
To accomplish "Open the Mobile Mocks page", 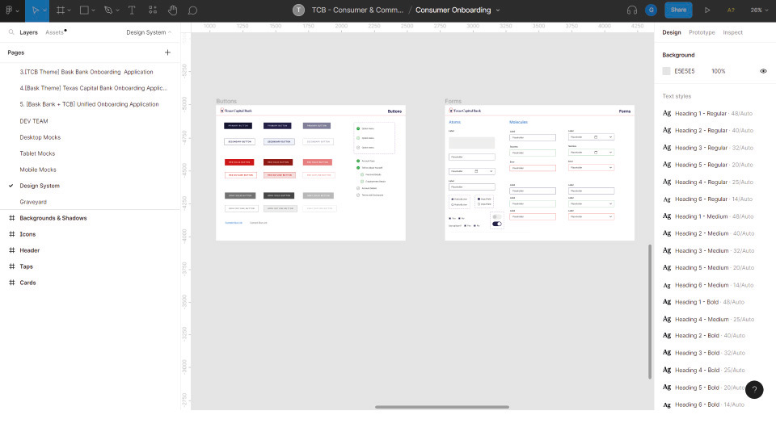I will pyautogui.click(x=38, y=170).
